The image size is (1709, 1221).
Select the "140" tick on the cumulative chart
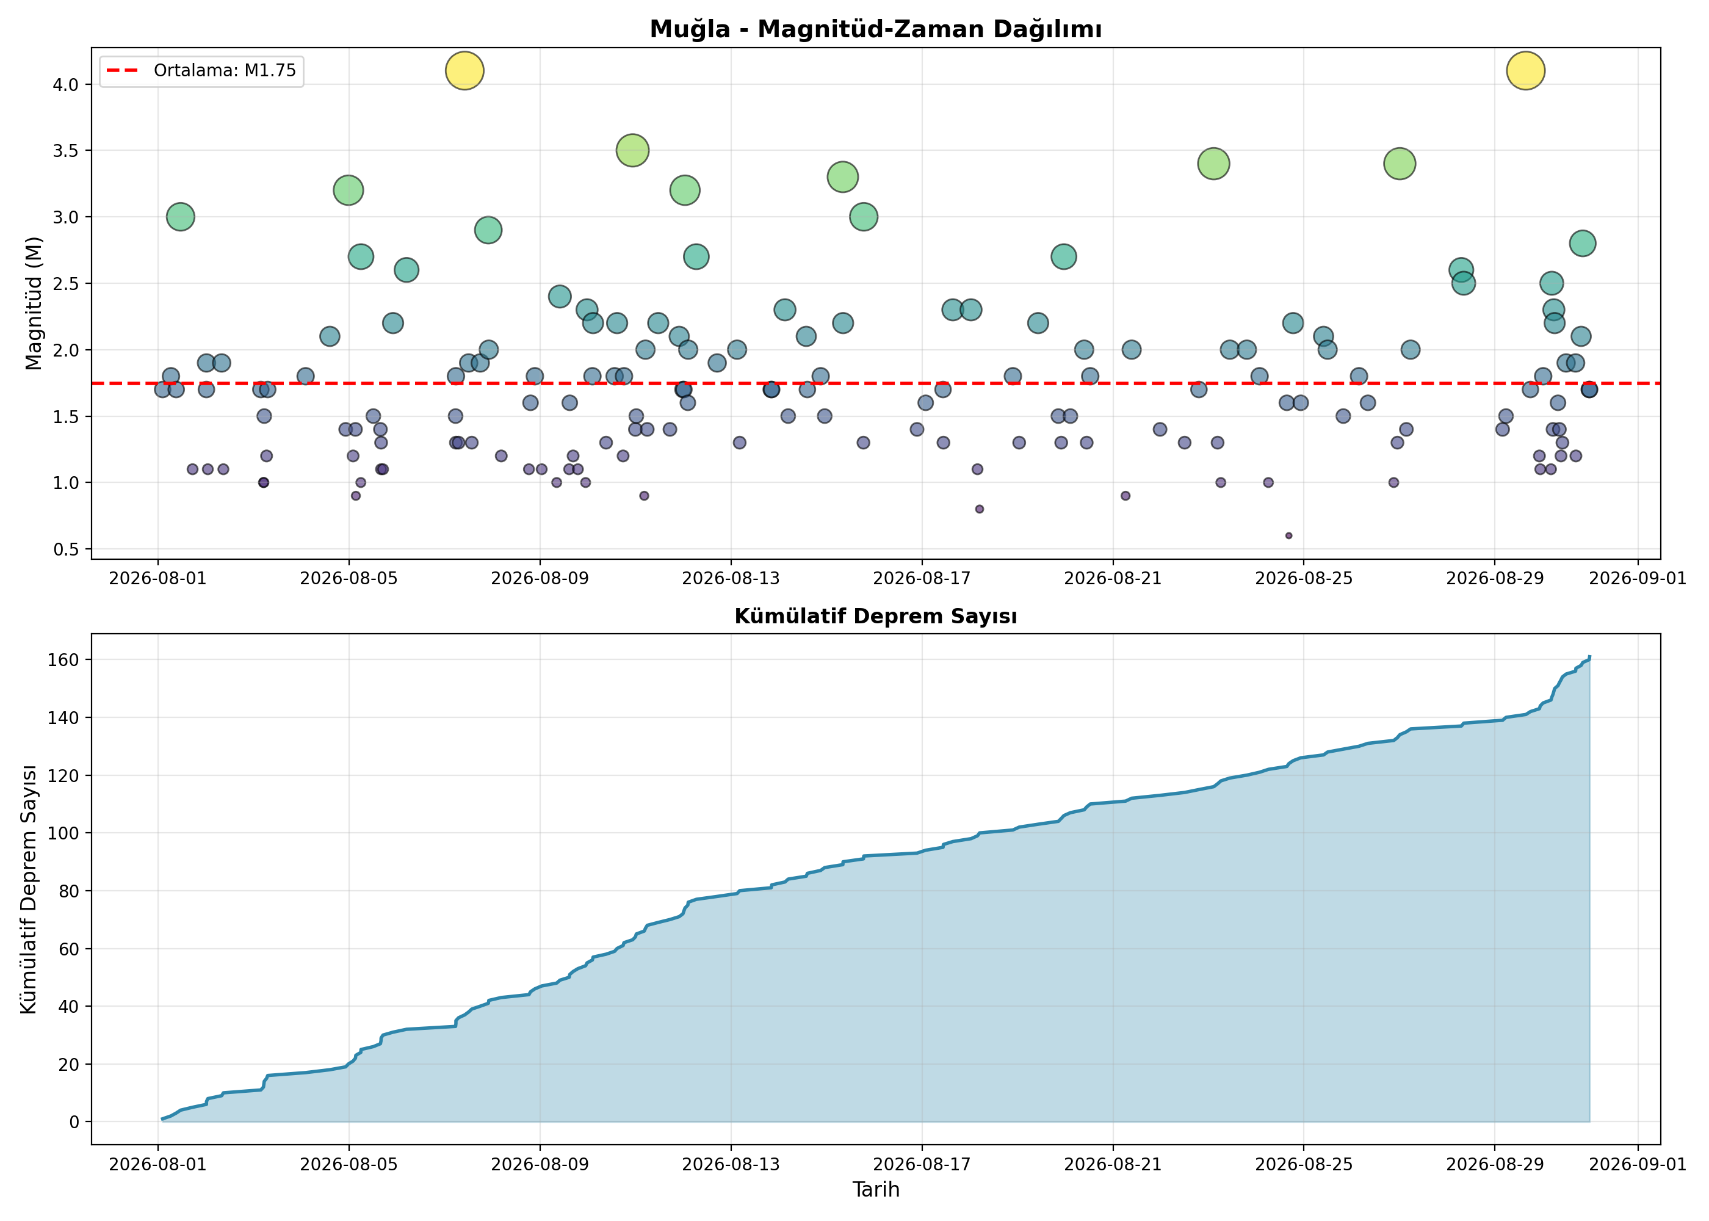tap(64, 717)
